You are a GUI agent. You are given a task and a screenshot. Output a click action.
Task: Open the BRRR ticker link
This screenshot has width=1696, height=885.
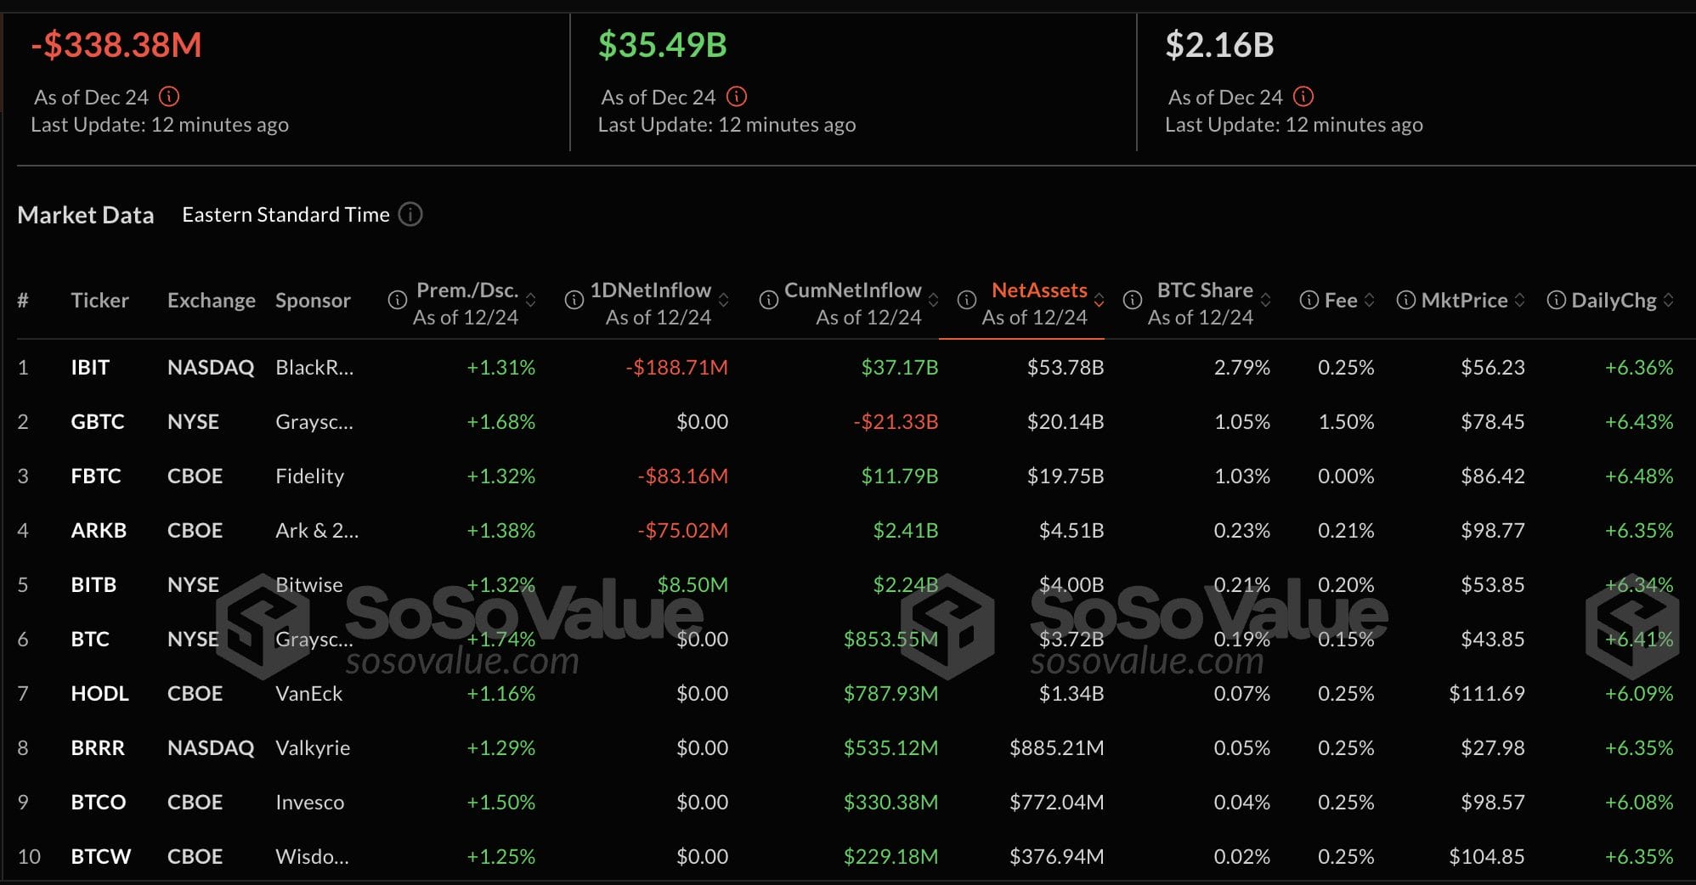(x=98, y=748)
